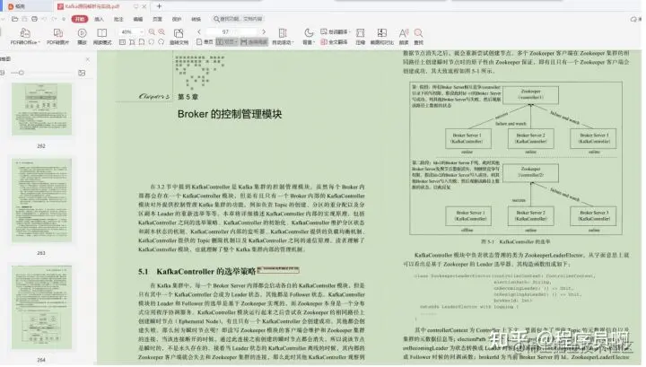Select 单页 single page layout
646x367 pixels.
[x=205, y=42]
